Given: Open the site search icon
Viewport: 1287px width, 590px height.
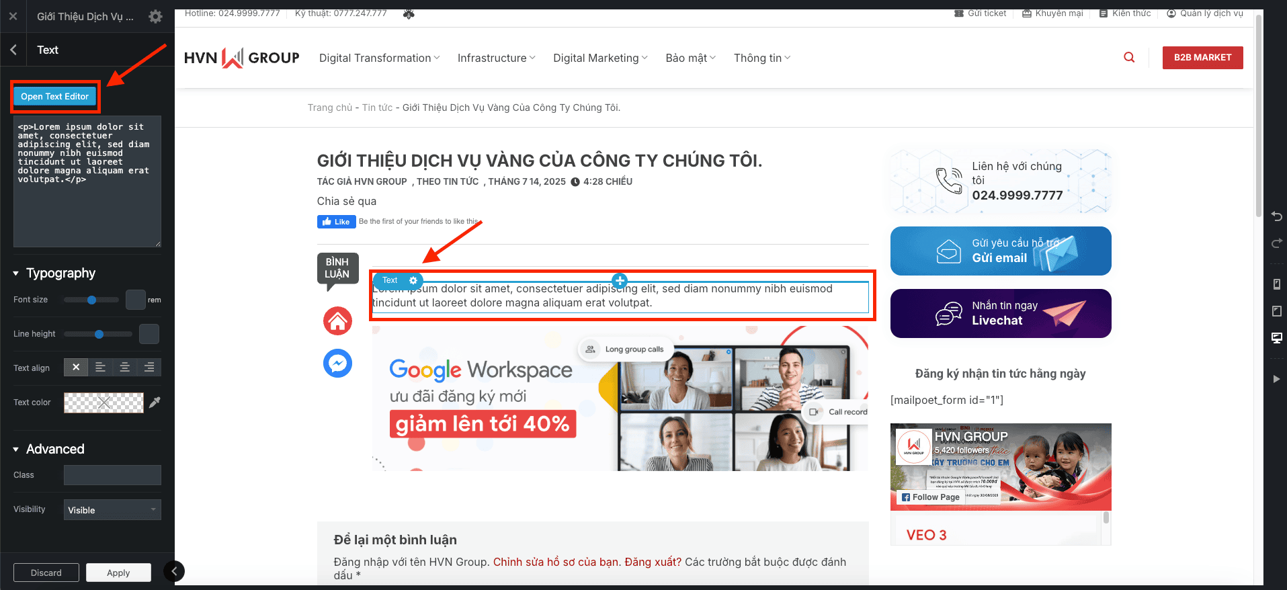Looking at the screenshot, I should pyautogui.click(x=1129, y=58).
